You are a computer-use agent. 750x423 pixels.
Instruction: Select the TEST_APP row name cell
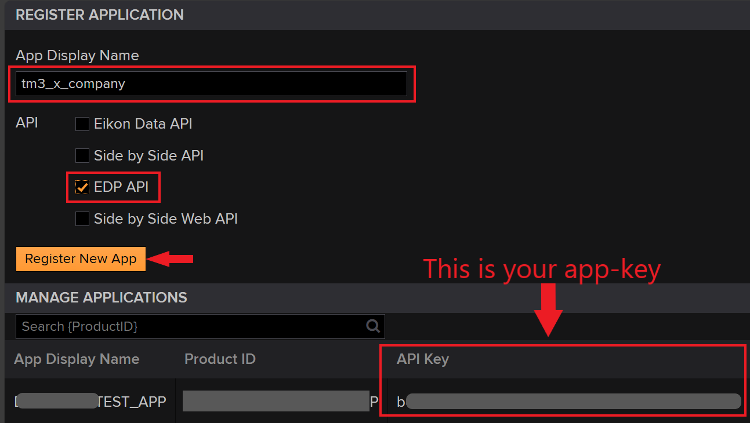coord(90,401)
